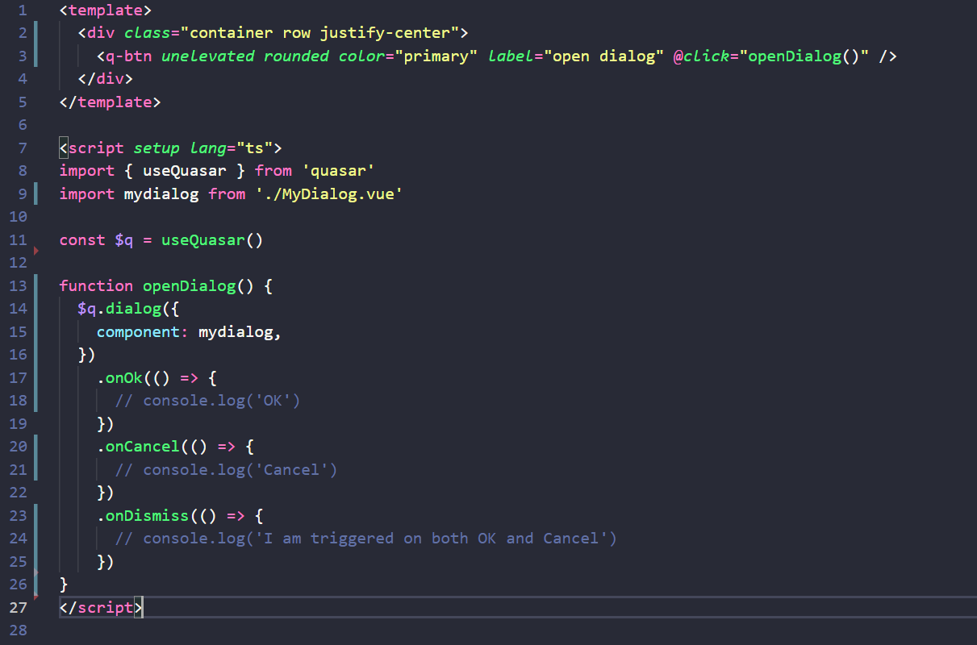Click the @click directive
The width and height of the screenshot is (977, 645).
(x=701, y=56)
